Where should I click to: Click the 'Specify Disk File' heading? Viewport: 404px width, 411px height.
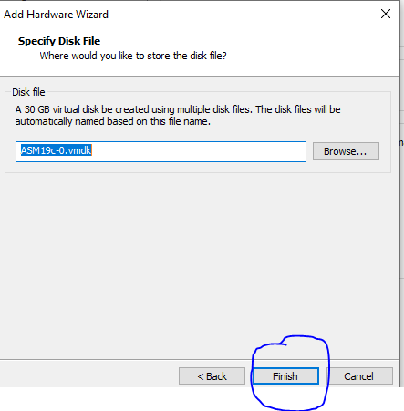[59, 41]
